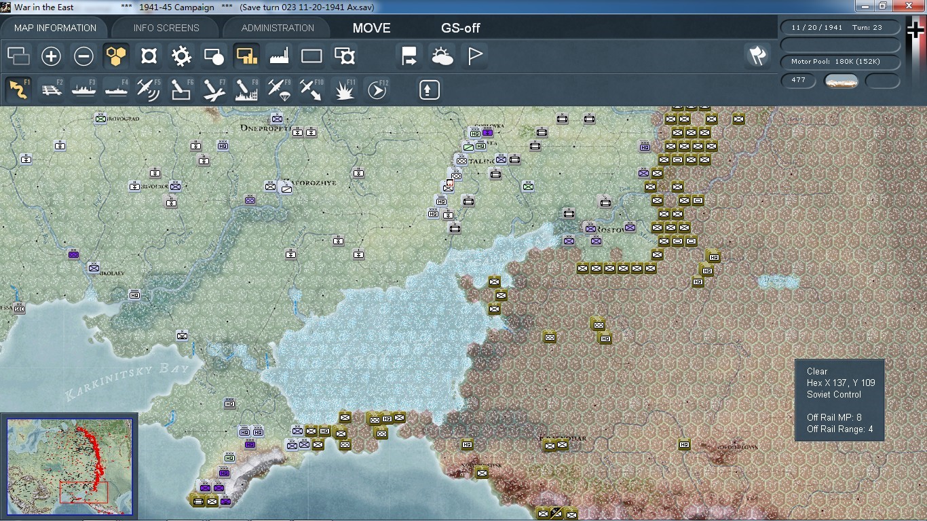Viewport: 927px width, 521px height.
Task: Click the crossed flags icon
Action: pyautogui.click(x=757, y=56)
